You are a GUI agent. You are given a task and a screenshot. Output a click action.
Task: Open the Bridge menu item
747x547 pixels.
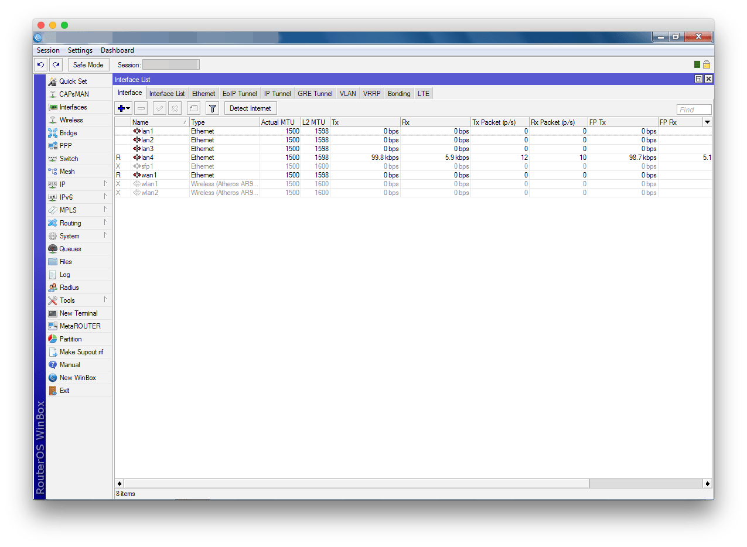coord(68,133)
